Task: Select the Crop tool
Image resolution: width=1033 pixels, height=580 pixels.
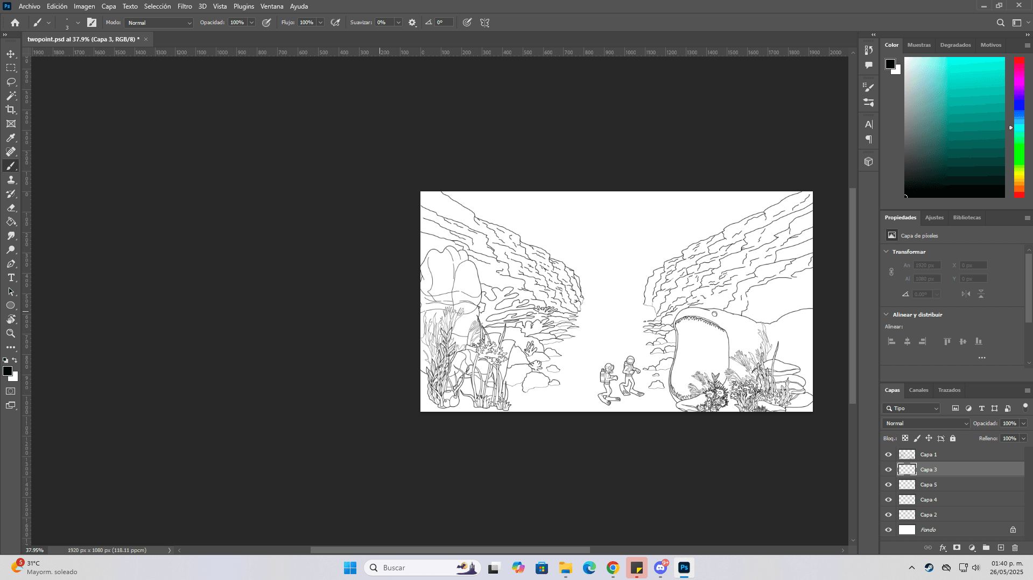Action: [11, 110]
